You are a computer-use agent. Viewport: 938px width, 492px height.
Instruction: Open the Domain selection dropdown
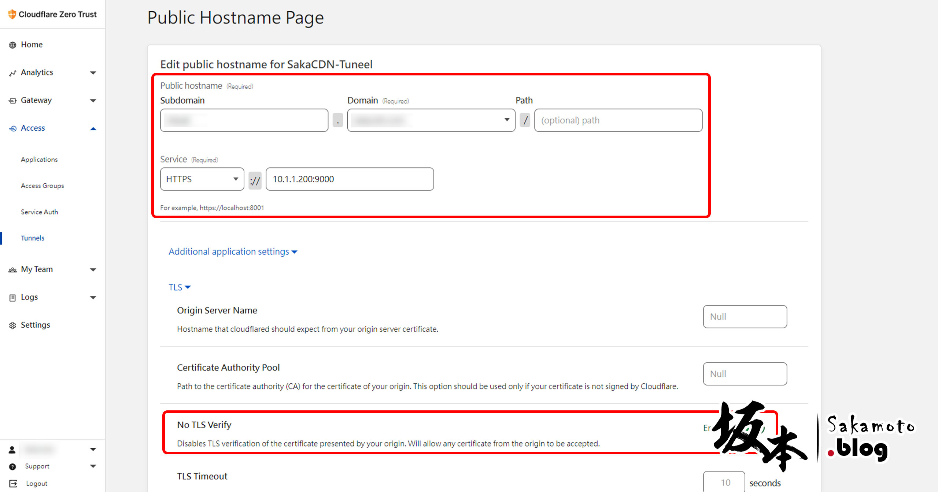coord(431,120)
